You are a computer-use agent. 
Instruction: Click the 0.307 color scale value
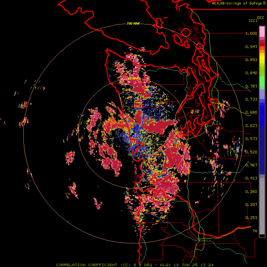251,204
